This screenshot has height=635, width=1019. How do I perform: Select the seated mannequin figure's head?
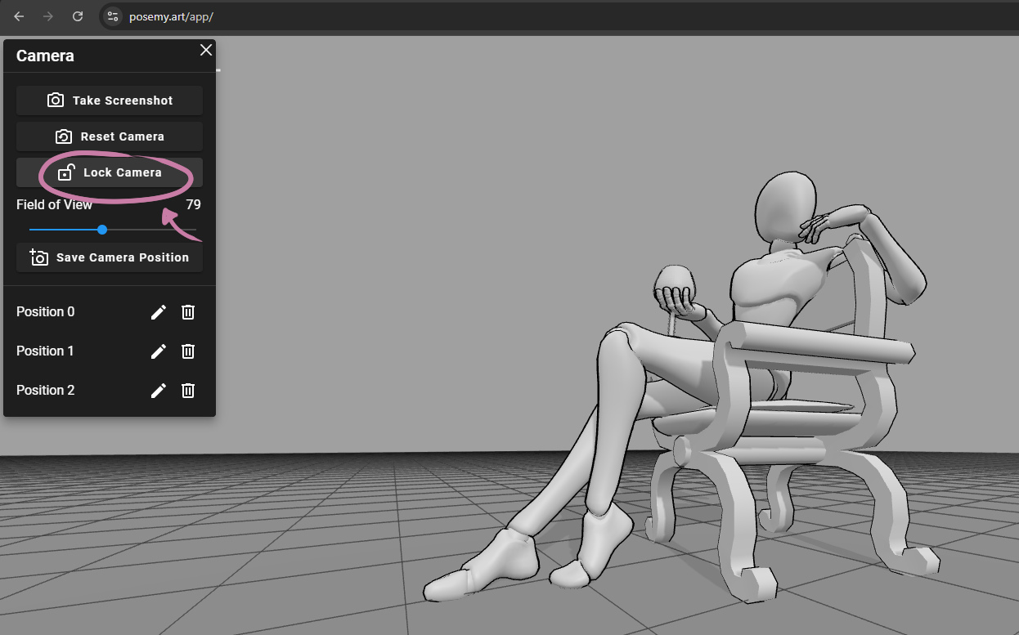[785, 207]
